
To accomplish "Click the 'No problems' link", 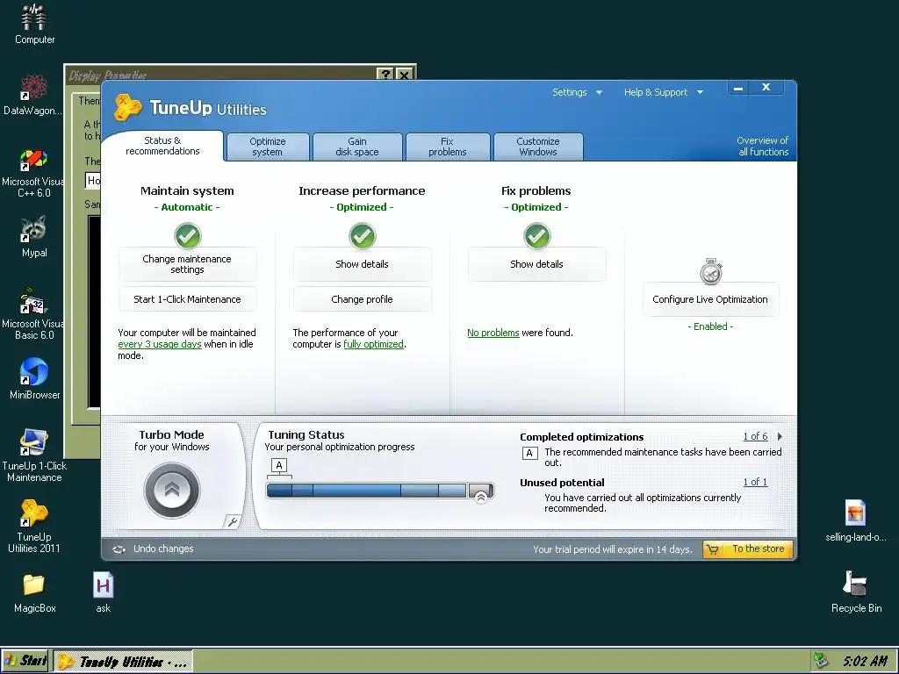I will [493, 333].
